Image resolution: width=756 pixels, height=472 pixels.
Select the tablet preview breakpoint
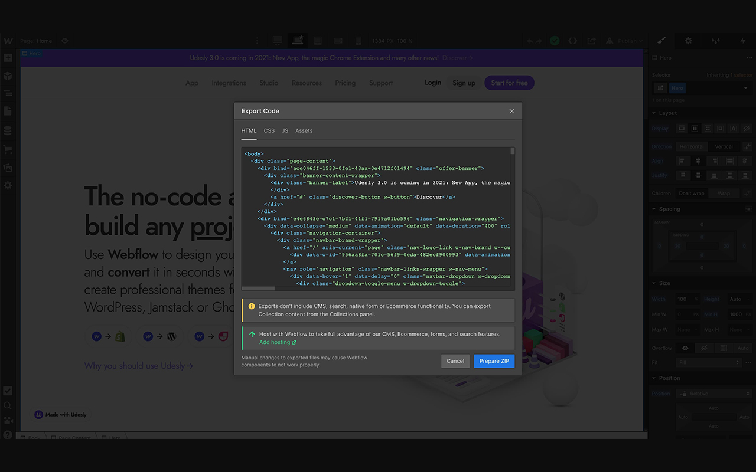[x=317, y=41]
